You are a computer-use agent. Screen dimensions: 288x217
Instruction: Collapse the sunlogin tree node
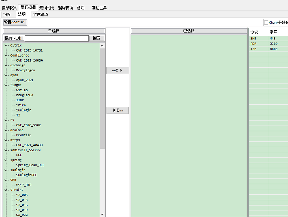(x=6, y=170)
